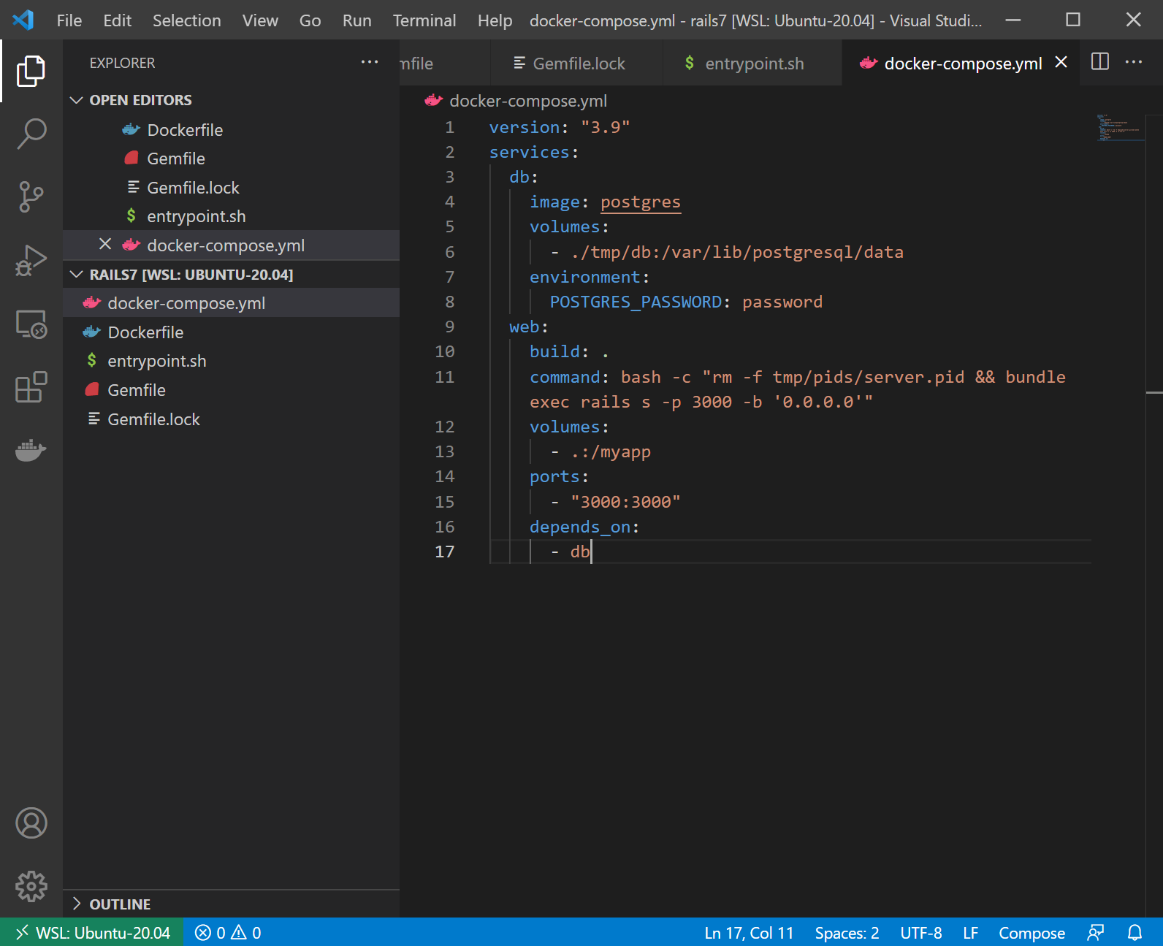Open the Search view icon
1163x946 pixels.
point(31,134)
